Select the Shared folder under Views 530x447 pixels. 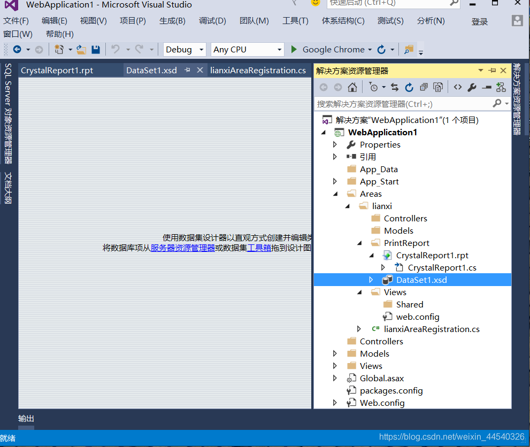click(409, 304)
